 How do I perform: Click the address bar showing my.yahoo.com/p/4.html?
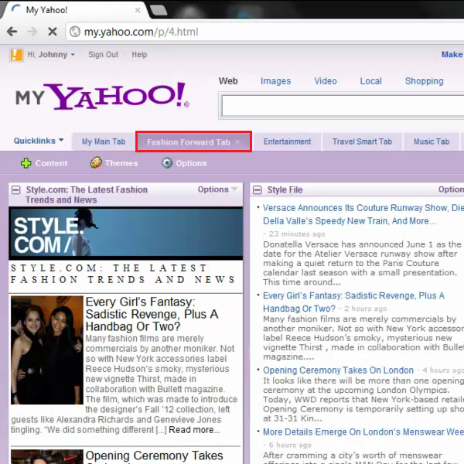pos(266,32)
